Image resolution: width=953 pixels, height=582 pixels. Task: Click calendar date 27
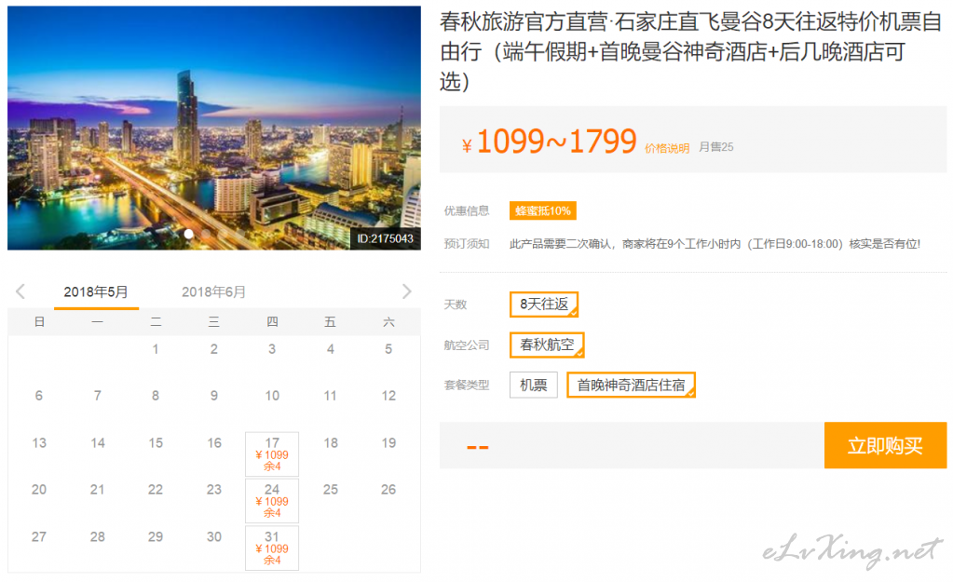pyautogui.click(x=39, y=537)
